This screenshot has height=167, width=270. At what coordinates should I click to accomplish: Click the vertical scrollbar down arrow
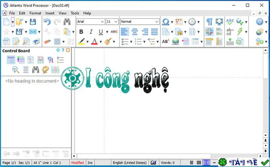point(265,135)
